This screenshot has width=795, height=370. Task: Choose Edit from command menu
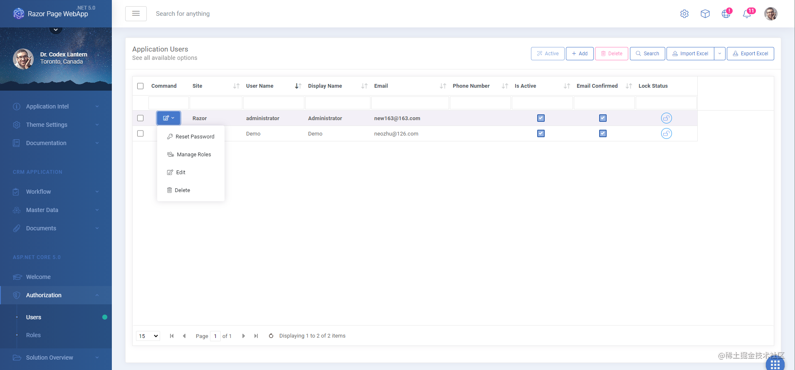(191, 172)
